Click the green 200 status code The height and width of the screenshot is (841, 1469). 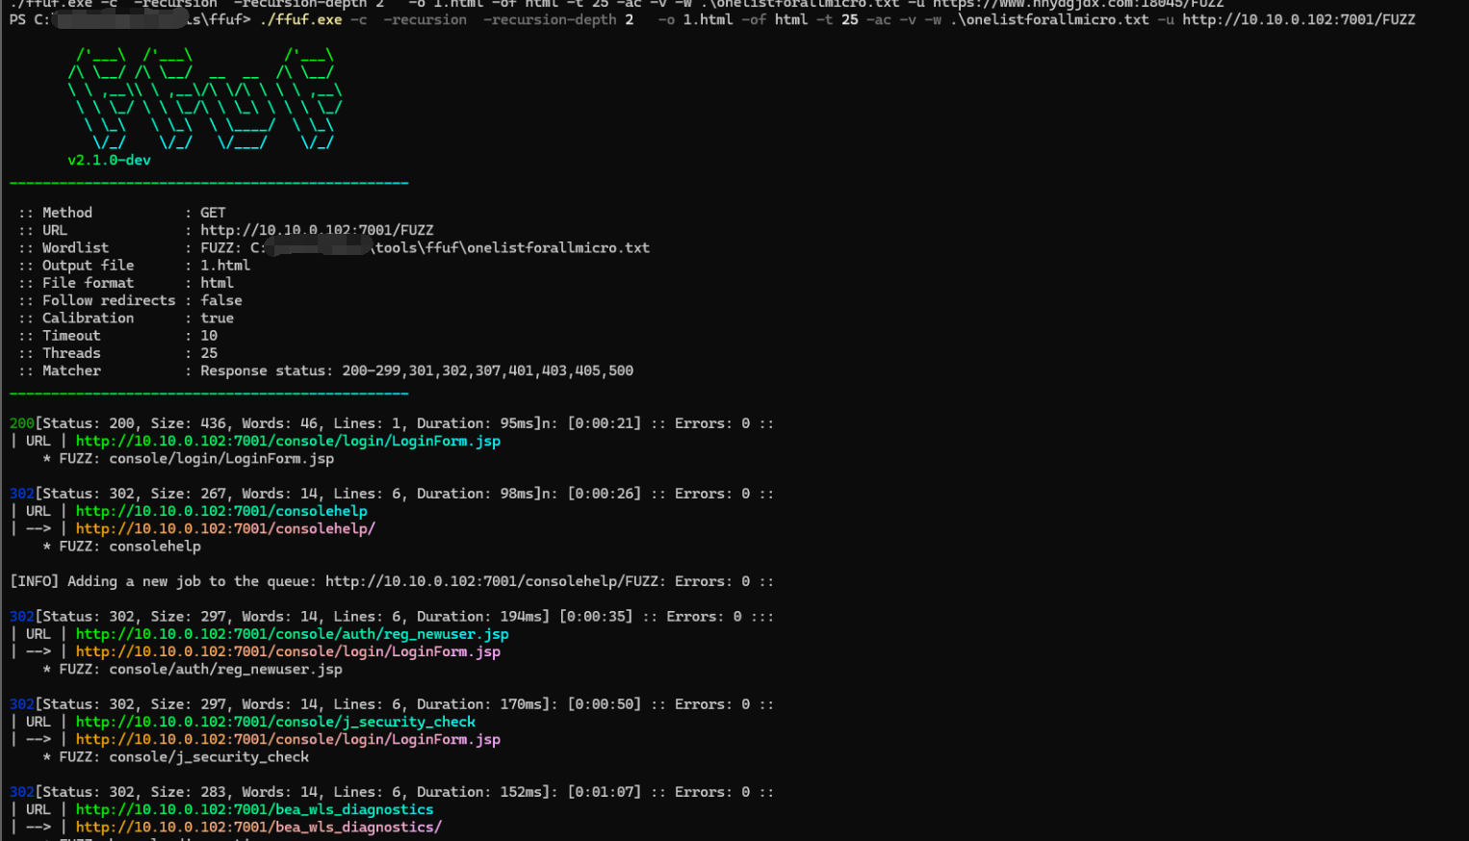pos(21,424)
